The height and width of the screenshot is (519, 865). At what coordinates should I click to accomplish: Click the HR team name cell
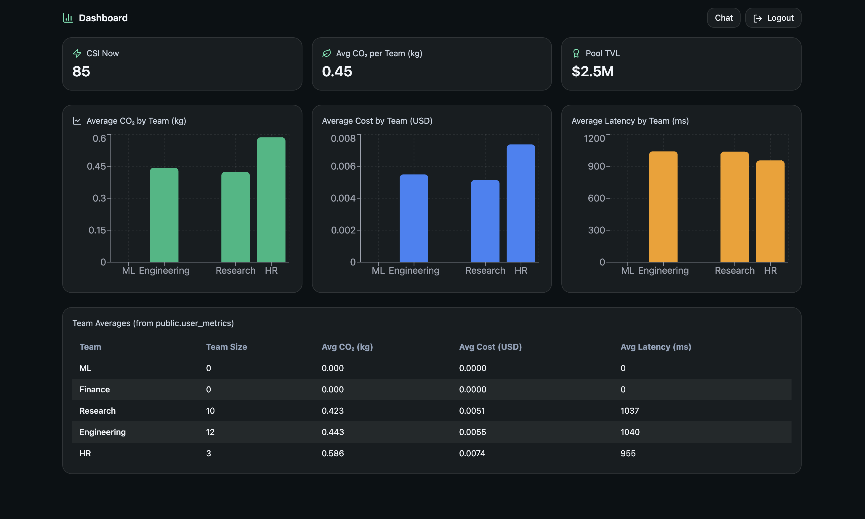[85, 453]
